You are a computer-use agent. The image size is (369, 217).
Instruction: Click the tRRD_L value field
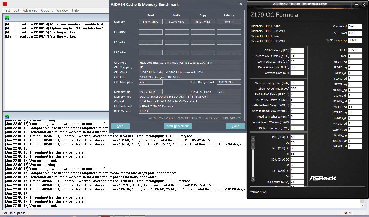coord(297,94)
